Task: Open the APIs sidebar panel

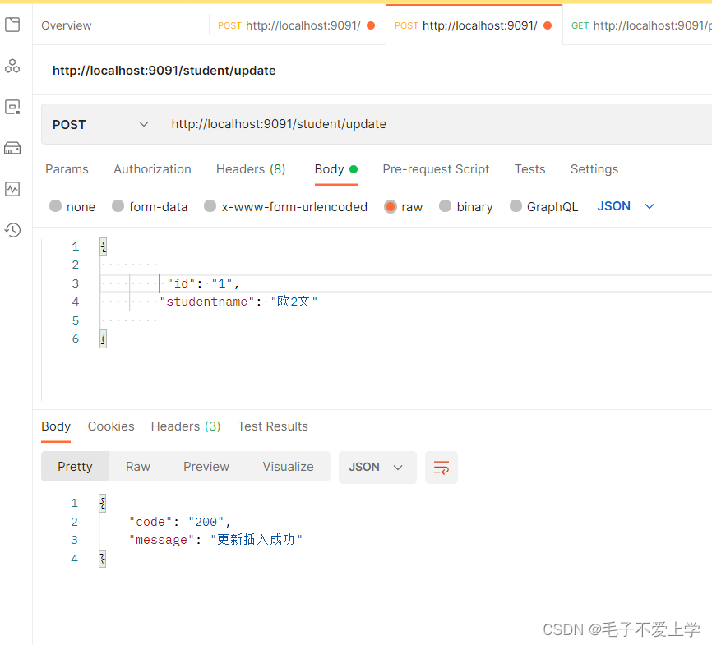Action: [12, 66]
